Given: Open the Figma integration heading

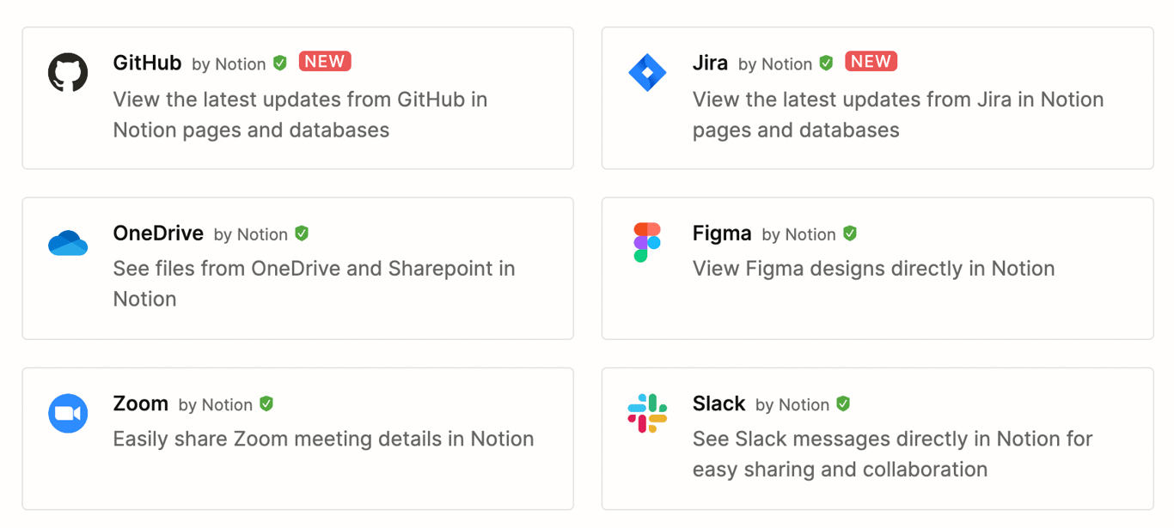Looking at the screenshot, I should tap(722, 234).
